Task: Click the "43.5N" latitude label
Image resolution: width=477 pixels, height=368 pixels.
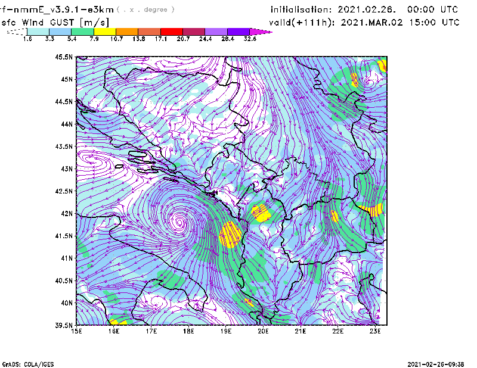Action: pos(64,146)
